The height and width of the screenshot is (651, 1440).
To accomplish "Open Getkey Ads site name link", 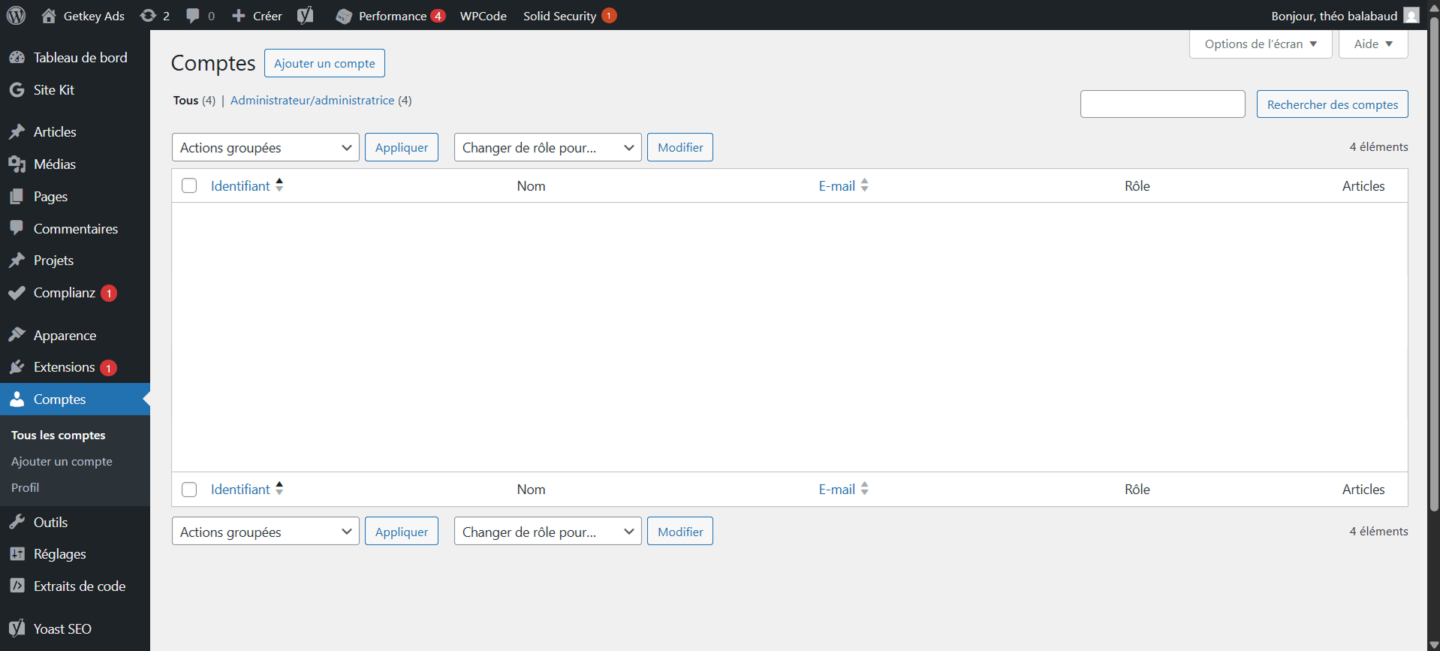I will 94,16.
